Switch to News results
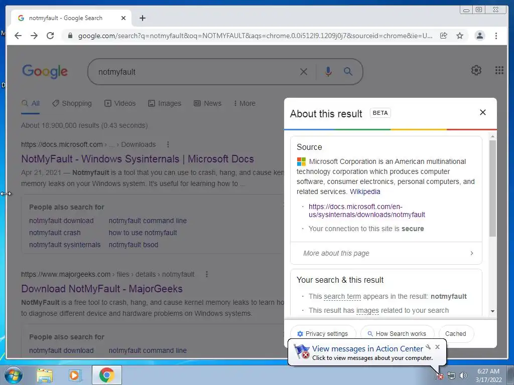The width and height of the screenshot is (514, 385). [207, 103]
